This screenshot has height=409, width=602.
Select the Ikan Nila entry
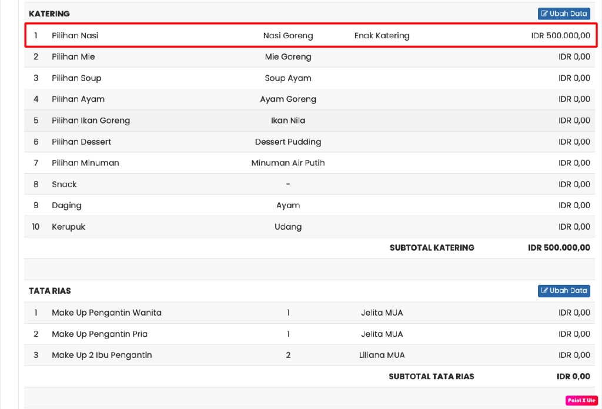pos(288,120)
